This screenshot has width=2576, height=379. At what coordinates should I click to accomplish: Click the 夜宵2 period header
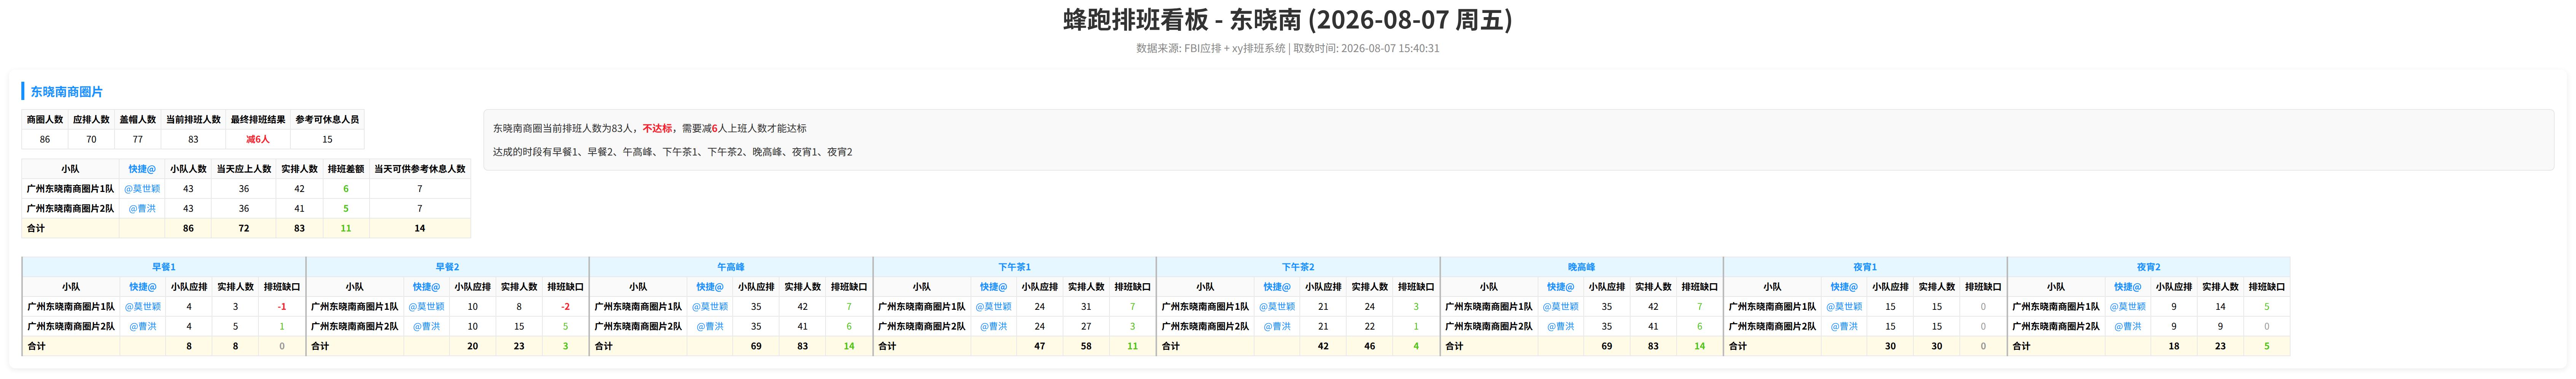[2148, 267]
